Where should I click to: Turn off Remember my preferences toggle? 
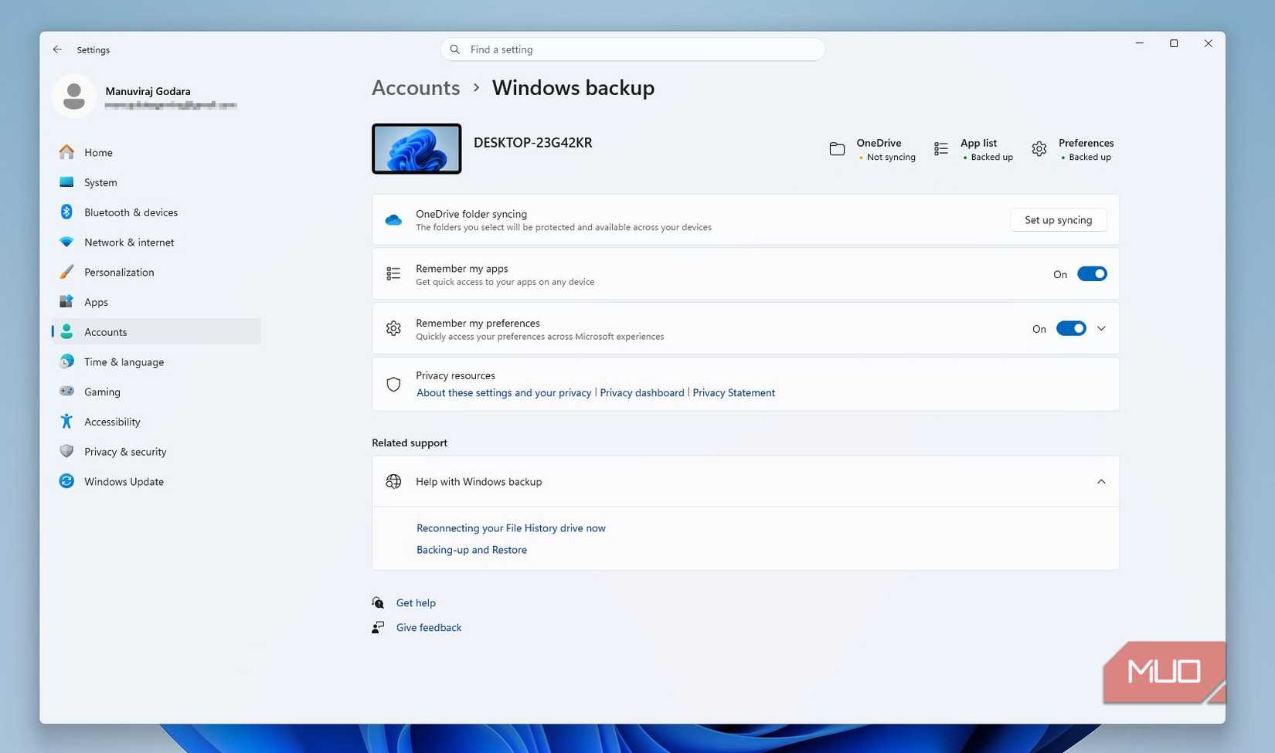pos(1071,329)
